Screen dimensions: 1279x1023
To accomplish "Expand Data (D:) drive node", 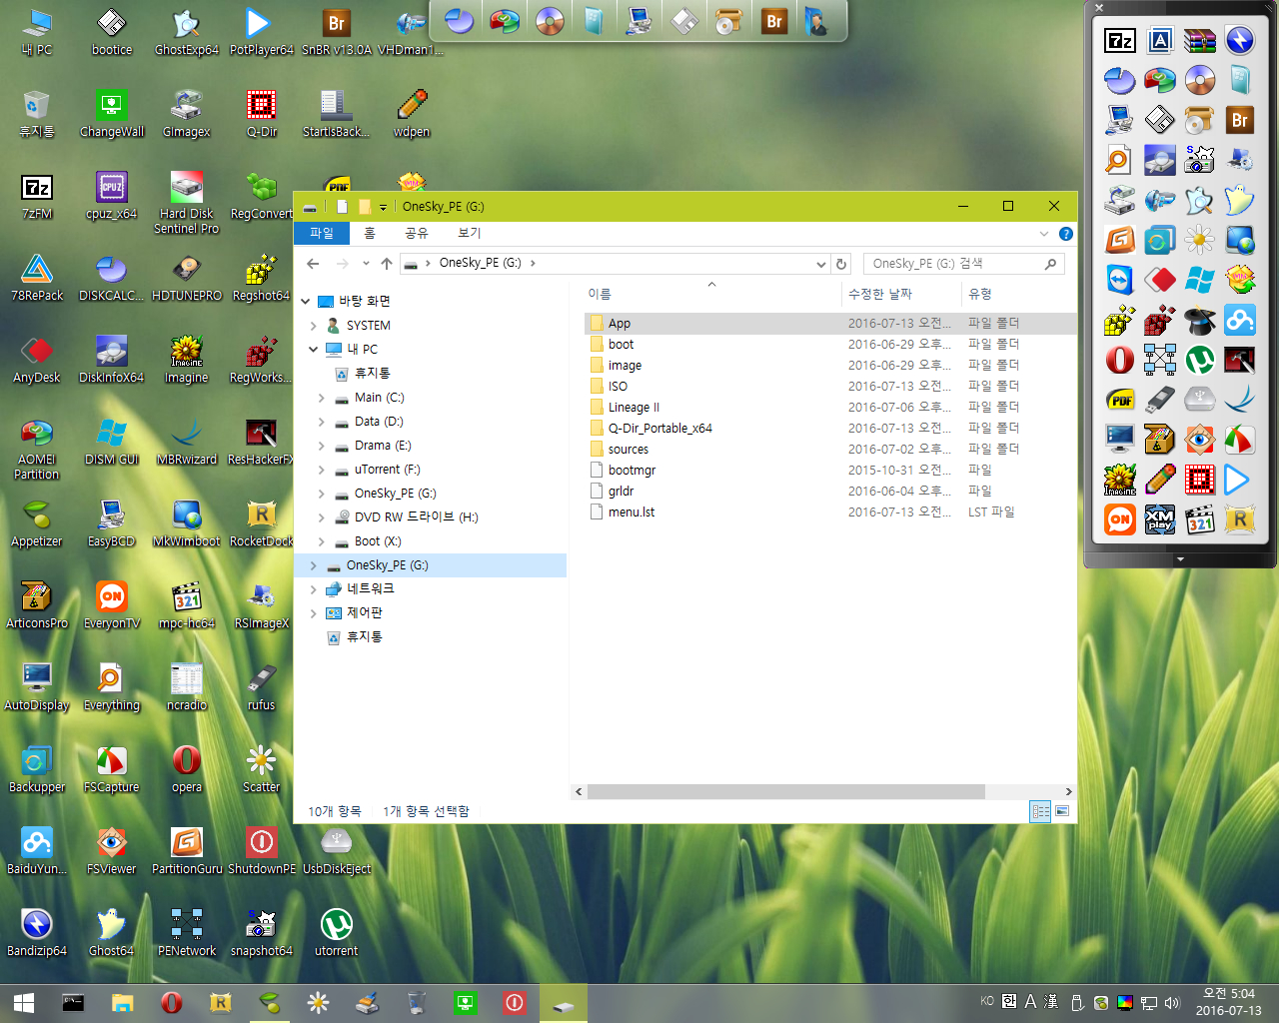I will tap(321, 422).
